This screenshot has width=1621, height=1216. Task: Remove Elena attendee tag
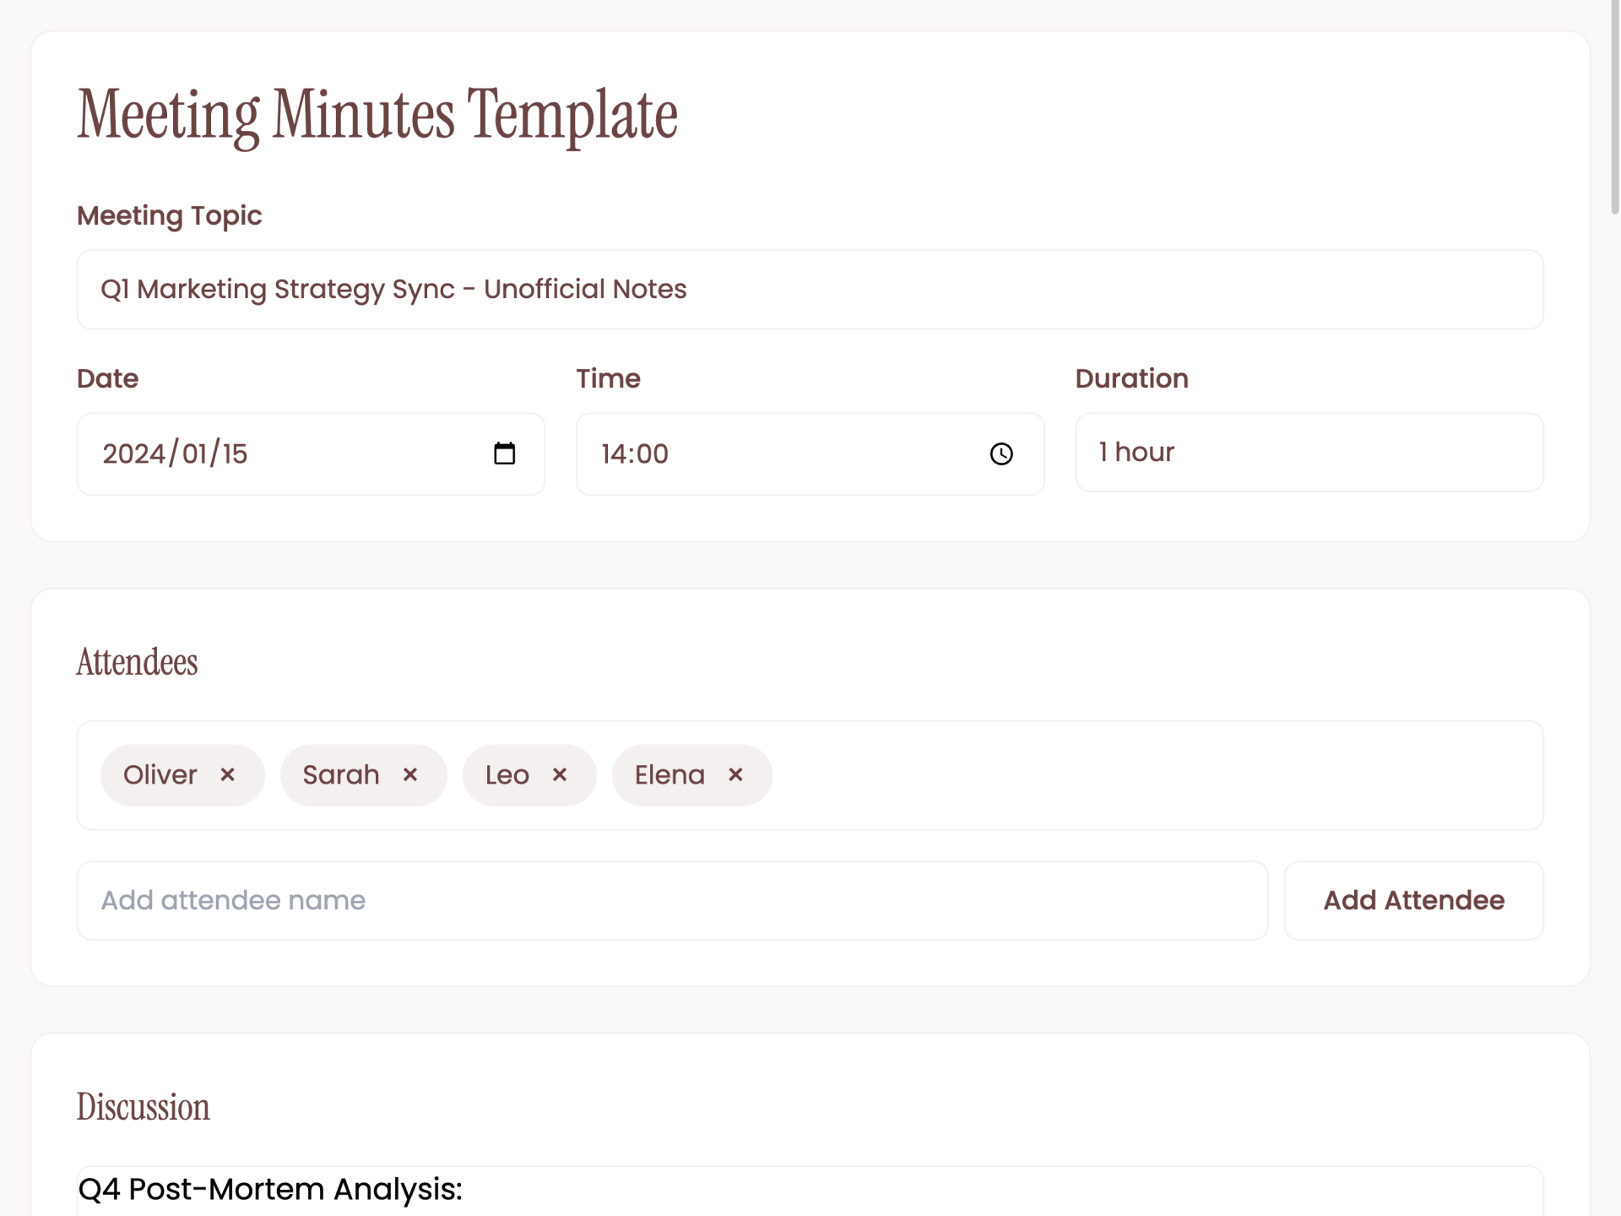[735, 774]
